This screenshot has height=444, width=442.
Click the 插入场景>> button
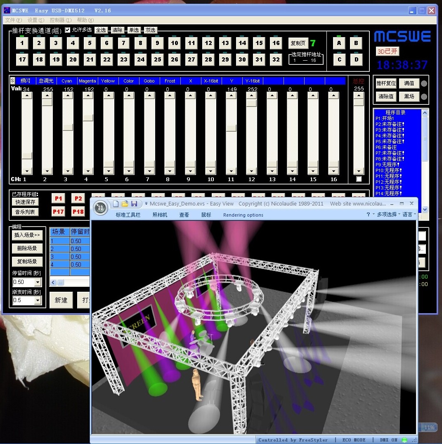27,235
